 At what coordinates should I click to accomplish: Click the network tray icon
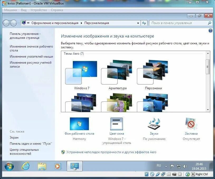(x=179, y=166)
